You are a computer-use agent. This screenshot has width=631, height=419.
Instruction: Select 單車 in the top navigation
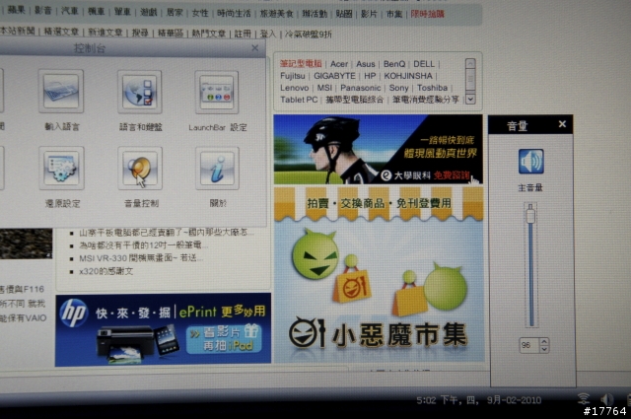(122, 11)
